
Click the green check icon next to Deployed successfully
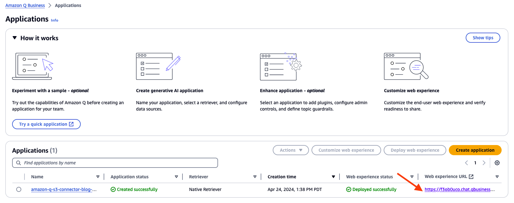click(x=348, y=189)
